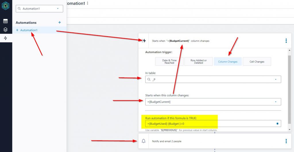The width and height of the screenshot is (294, 152).
Task: Click the trigger panel vertical scrollbar
Action: click(x=289, y=86)
